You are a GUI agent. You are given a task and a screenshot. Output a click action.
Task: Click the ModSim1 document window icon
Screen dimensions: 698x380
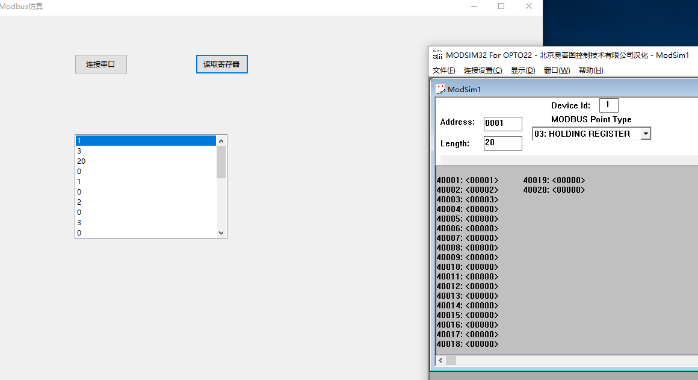441,89
